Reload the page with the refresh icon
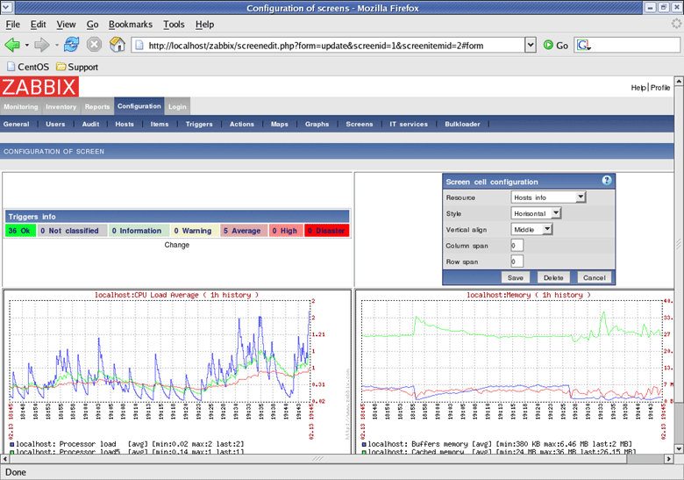Screen dimensions: 684x480 coord(72,45)
